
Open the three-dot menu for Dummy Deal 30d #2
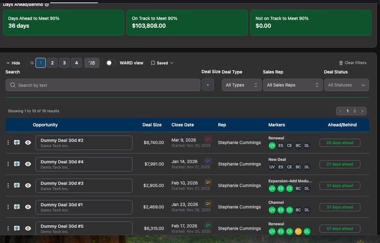click(8, 143)
